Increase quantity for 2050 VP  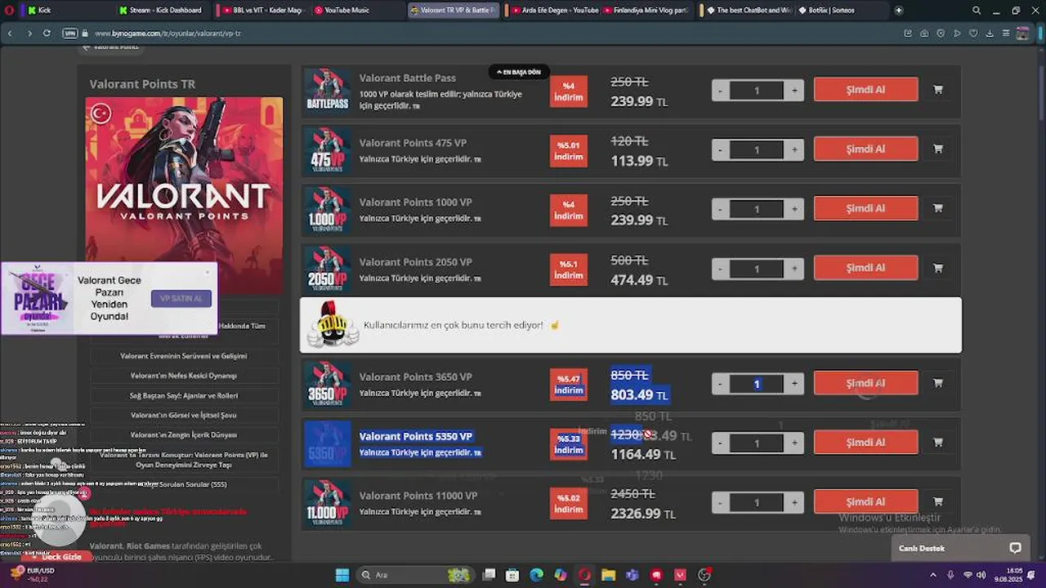point(794,269)
